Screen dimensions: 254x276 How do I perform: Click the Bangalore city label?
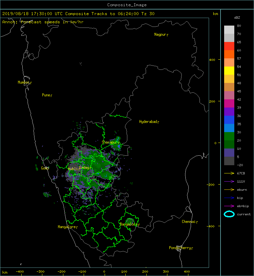tap(130, 224)
